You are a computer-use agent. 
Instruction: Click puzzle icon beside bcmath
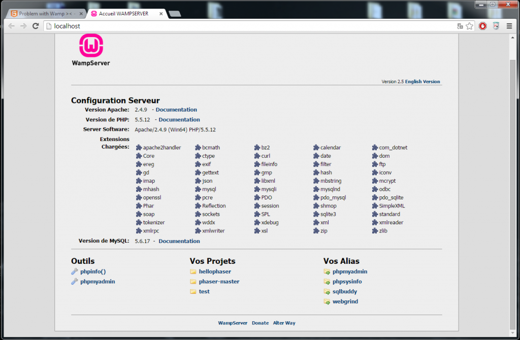pyautogui.click(x=198, y=148)
